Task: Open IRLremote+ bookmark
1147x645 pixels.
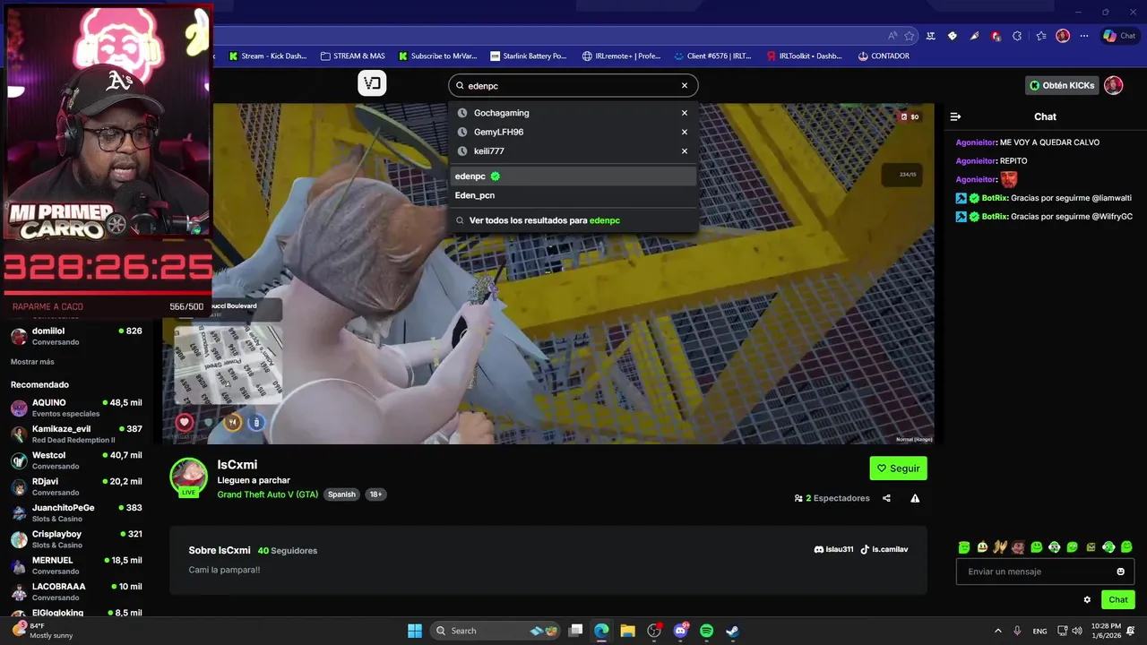Action: coord(620,56)
